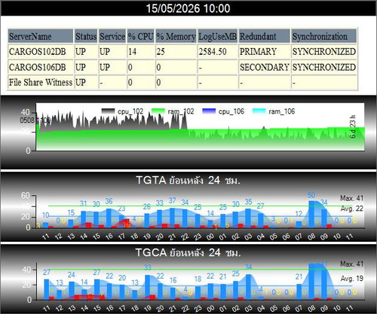Image resolution: width=377 pixels, height=314 pixels.
Task: Click the blue bar labeled 33 in TGCA chart
Action: click(148, 288)
